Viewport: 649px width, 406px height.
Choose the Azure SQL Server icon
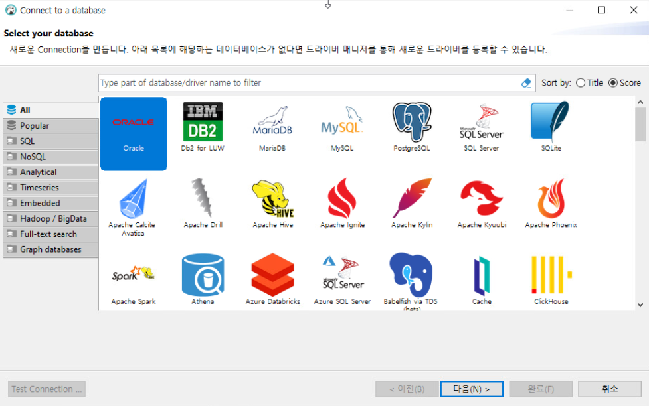tap(342, 279)
